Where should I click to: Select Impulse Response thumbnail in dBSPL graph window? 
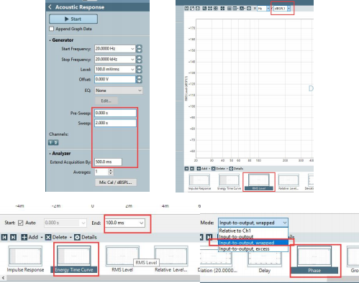[x=199, y=182]
